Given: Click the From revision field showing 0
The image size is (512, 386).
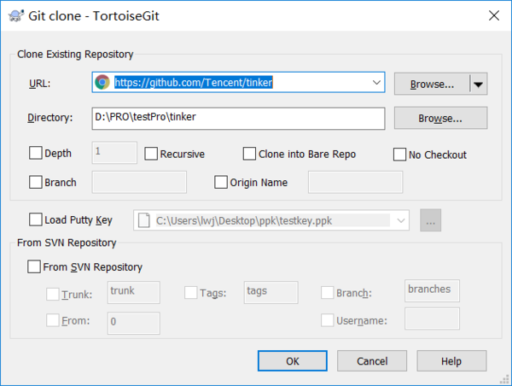Looking at the screenshot, I should (134, 323).
